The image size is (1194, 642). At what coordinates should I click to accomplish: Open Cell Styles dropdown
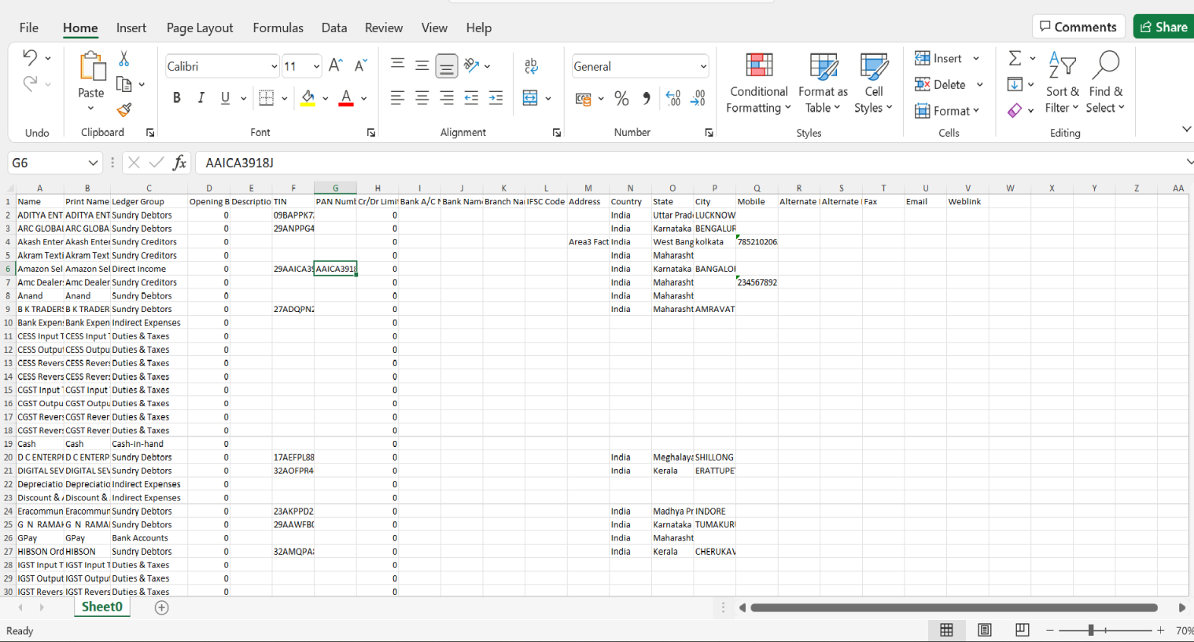click(873, 83)
